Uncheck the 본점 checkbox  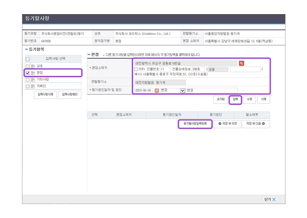[x=28, y=73]
